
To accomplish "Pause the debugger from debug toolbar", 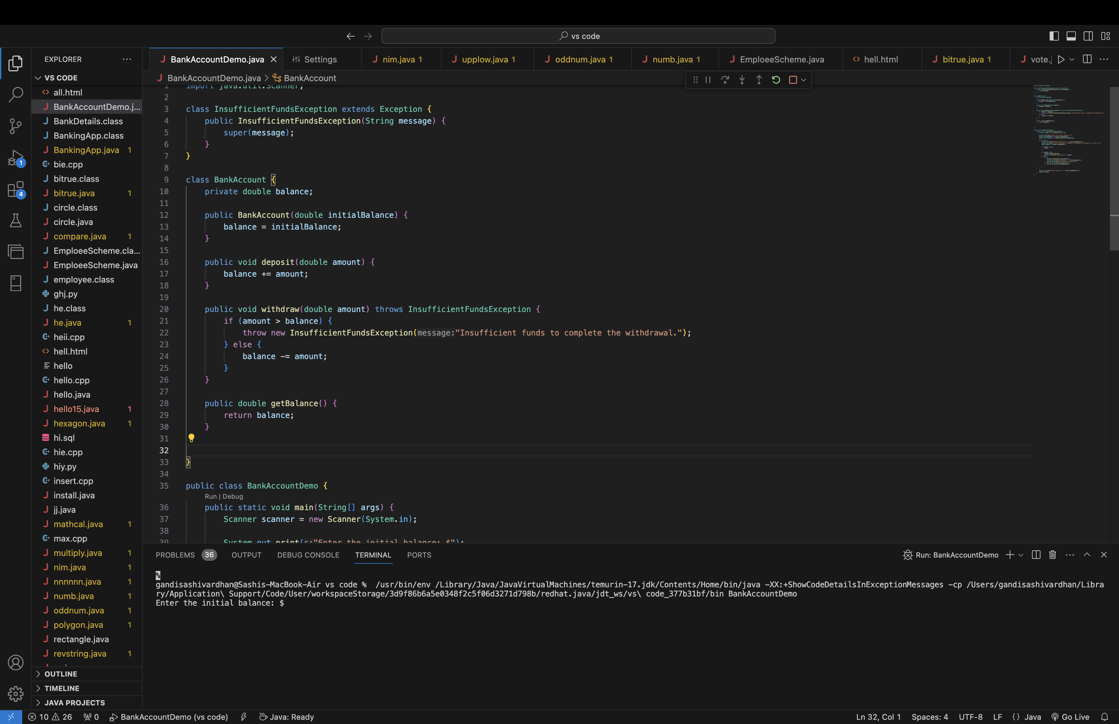I will [x=708, y=80].
